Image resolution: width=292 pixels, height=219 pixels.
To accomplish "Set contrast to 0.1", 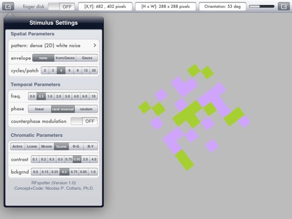I will (x=35, y=159).
